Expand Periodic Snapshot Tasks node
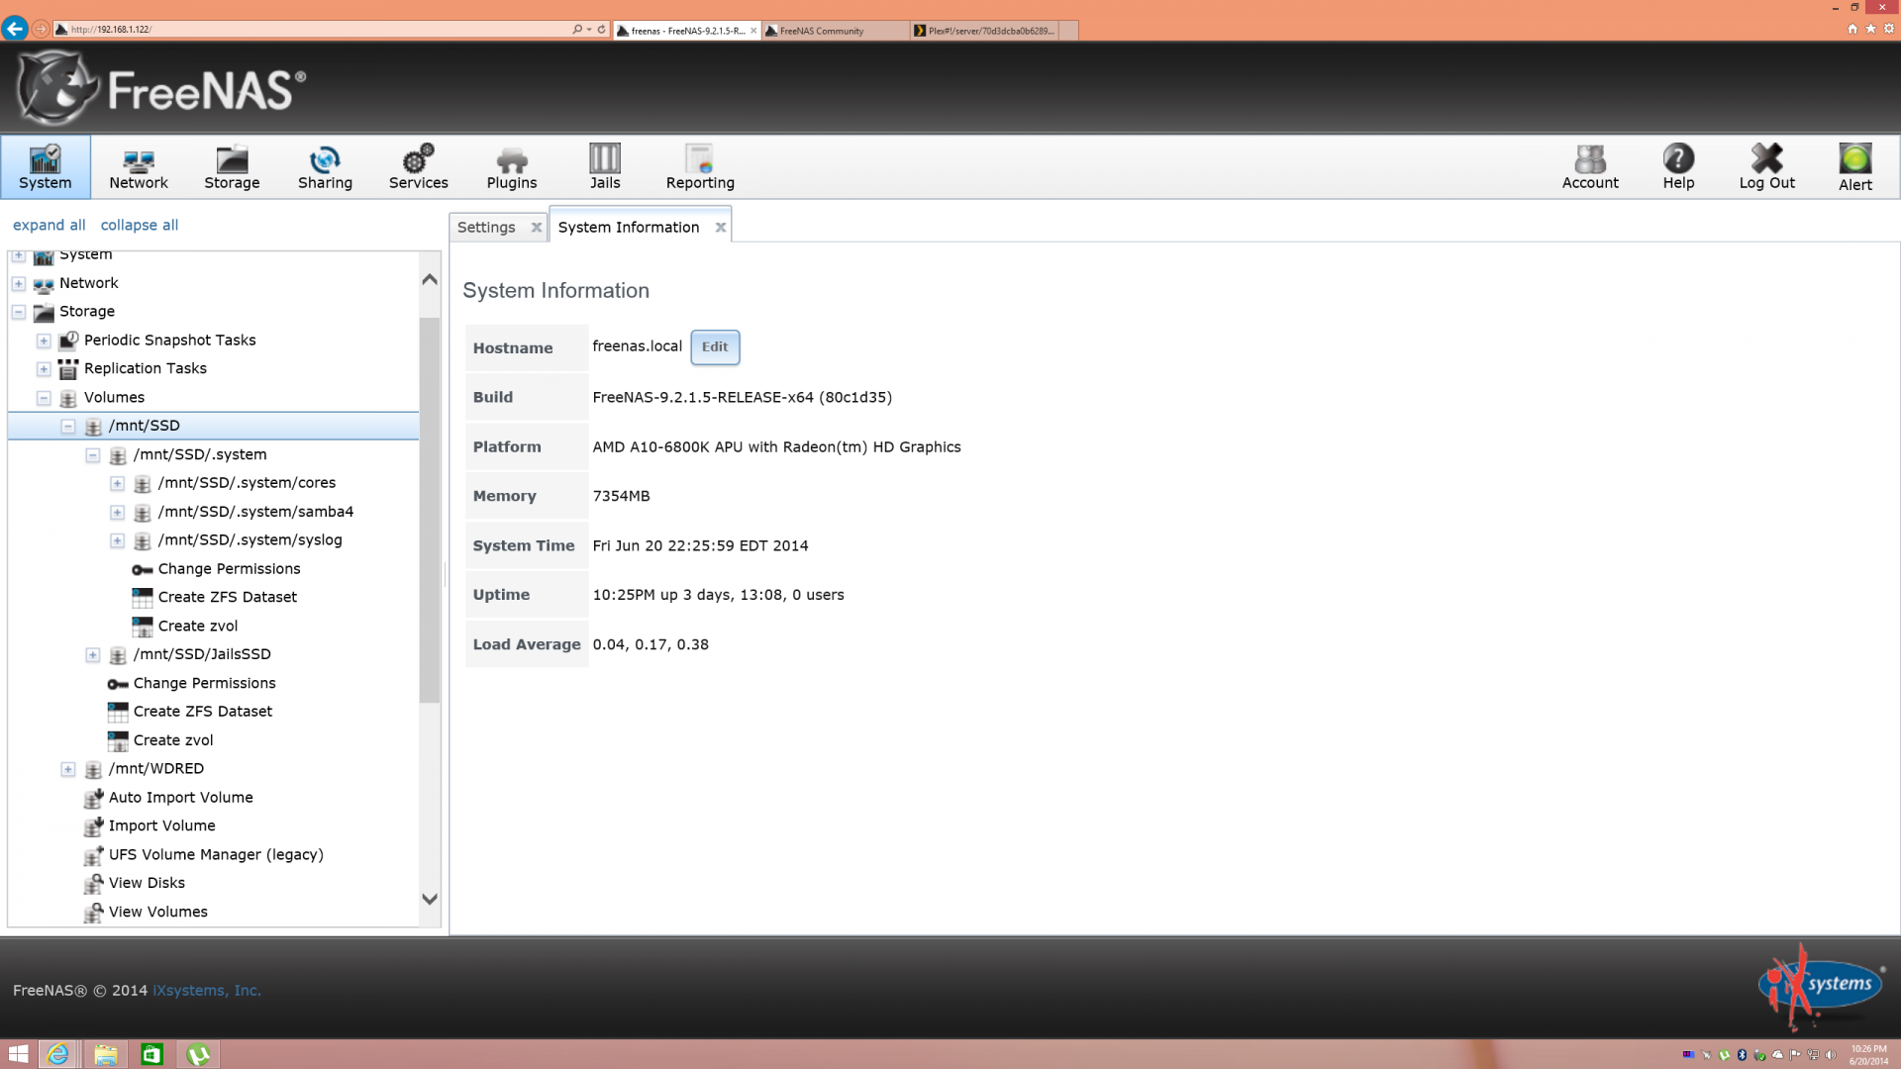The width and height of the screenshot is (1901, 1069). (x=44, y=340)
